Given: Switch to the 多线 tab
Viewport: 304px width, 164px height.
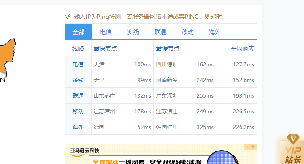Looking at the screenshot, I should pos(133,32).
